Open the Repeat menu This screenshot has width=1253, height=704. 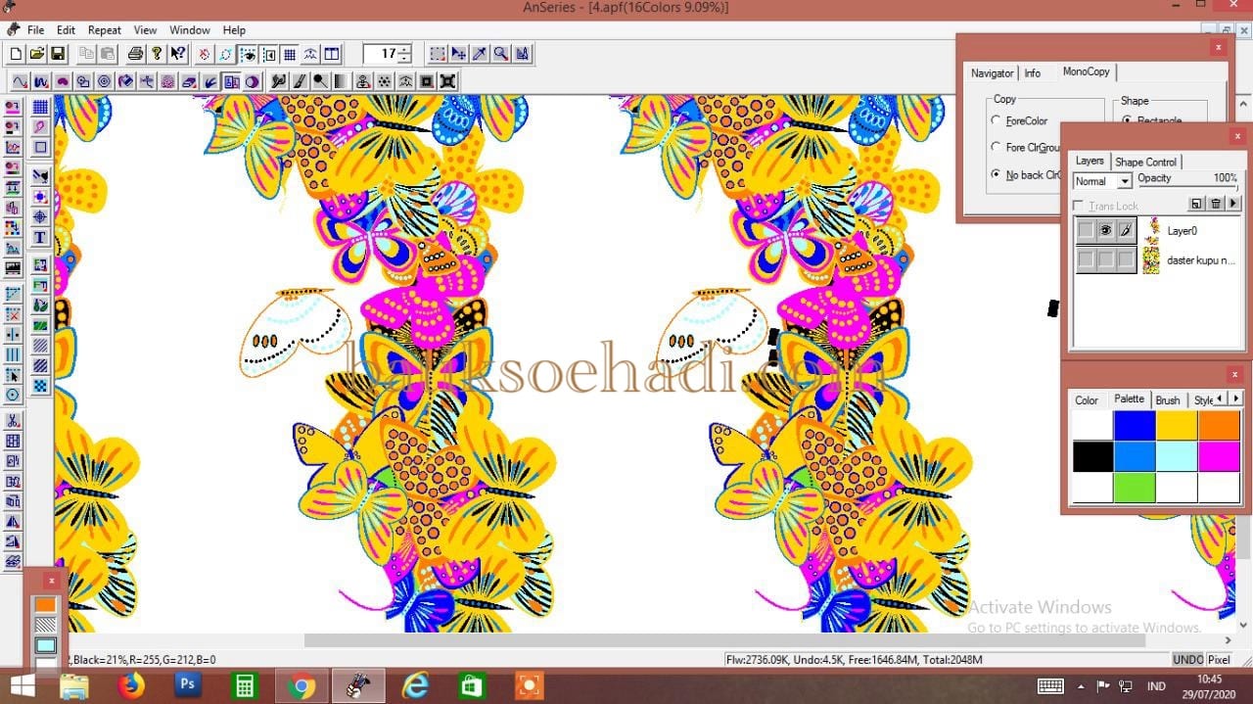coord(105,30)
